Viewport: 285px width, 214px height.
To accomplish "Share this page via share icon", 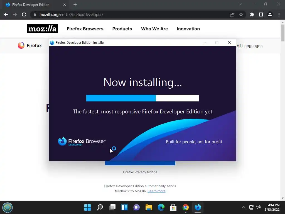I will coord(232,14).
